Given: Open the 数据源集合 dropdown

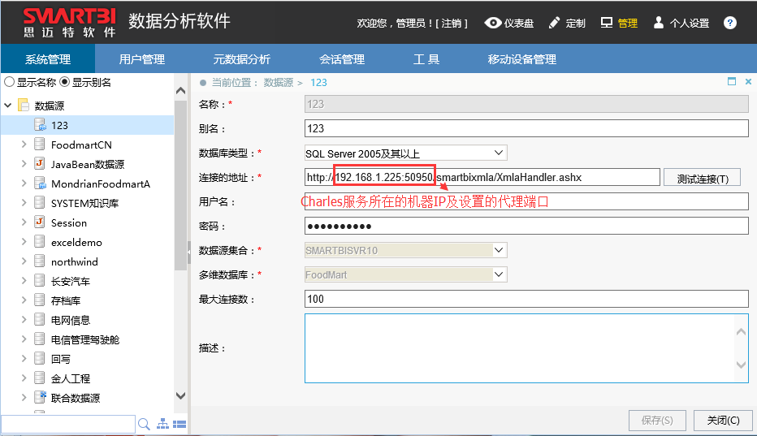Looking at the screenshot, I should (499, 250).
